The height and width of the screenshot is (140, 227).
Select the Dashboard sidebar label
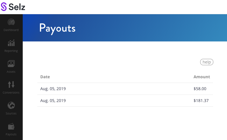click(x=11, y=30)
